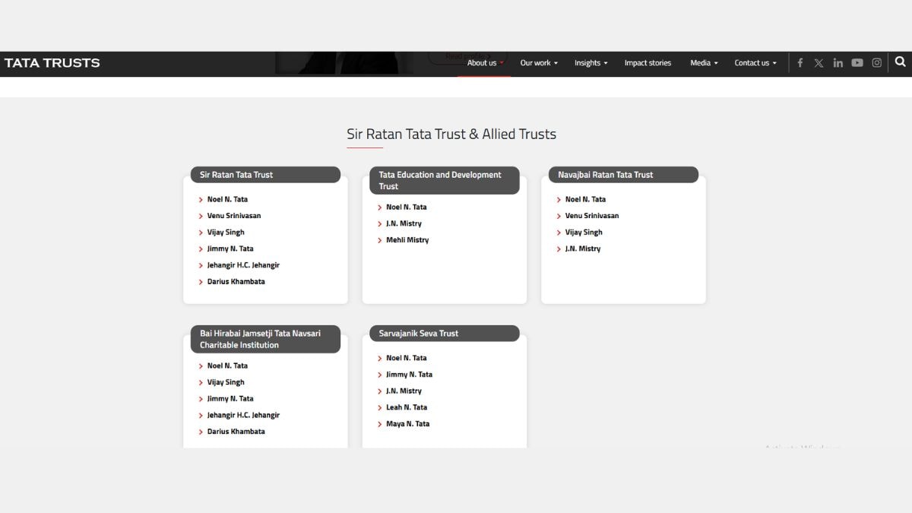Screen dimensions: 912x513
Task: Select the Sarvajanik Seva Trust header
Action: point(445,334)
